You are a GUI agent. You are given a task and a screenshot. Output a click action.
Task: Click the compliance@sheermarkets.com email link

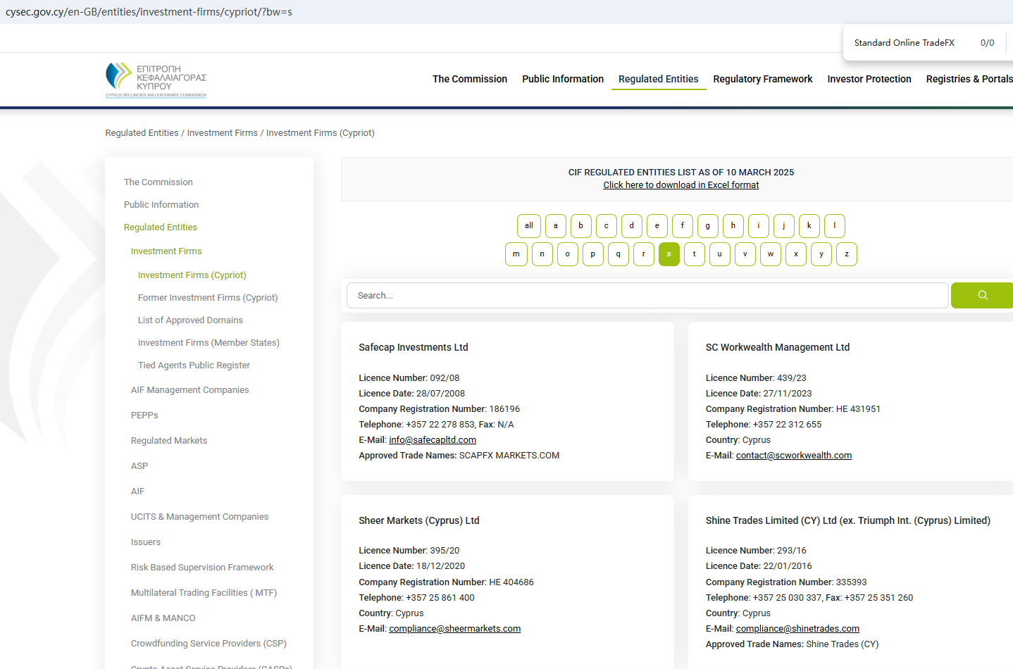point(454,629)
